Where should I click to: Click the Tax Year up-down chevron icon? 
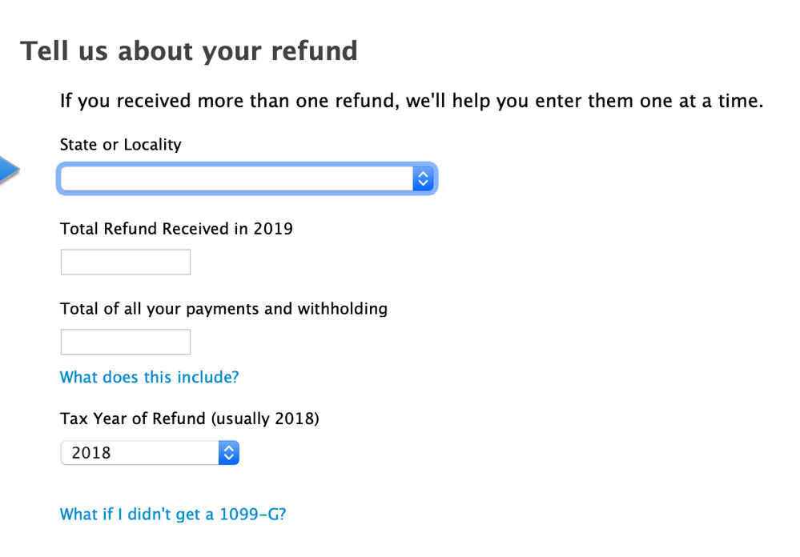click(x=229, y=453)
